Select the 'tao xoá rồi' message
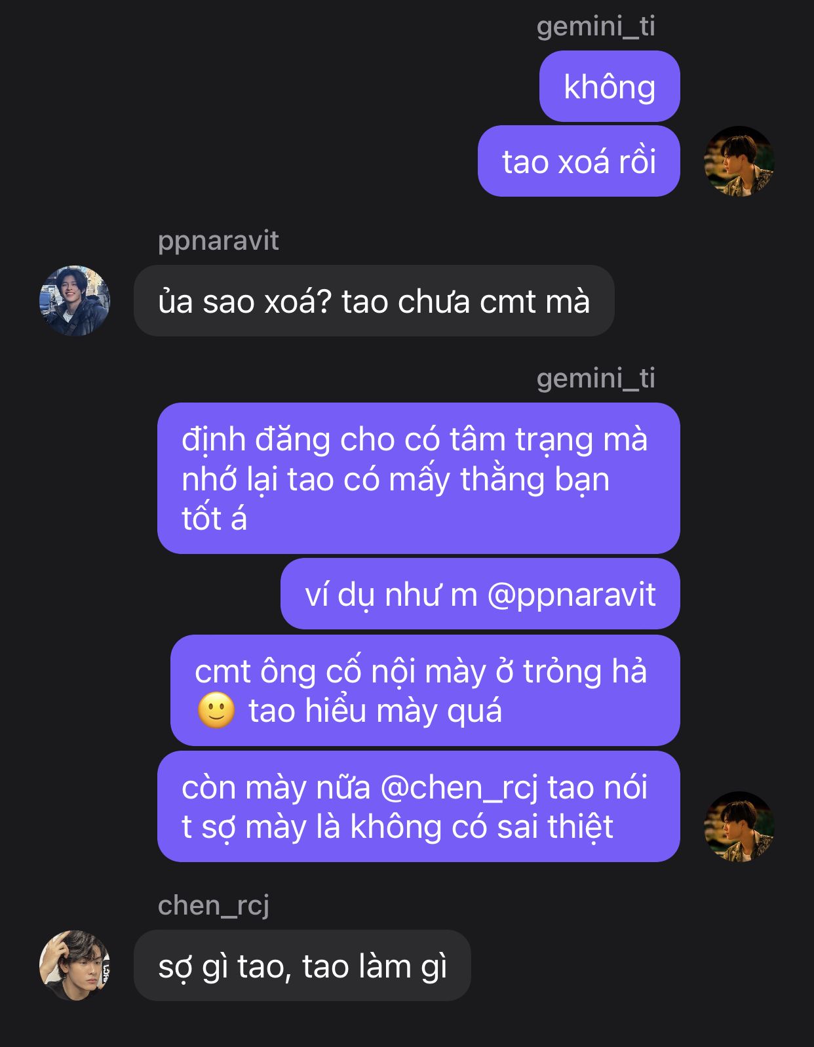 tap(579, 161)
